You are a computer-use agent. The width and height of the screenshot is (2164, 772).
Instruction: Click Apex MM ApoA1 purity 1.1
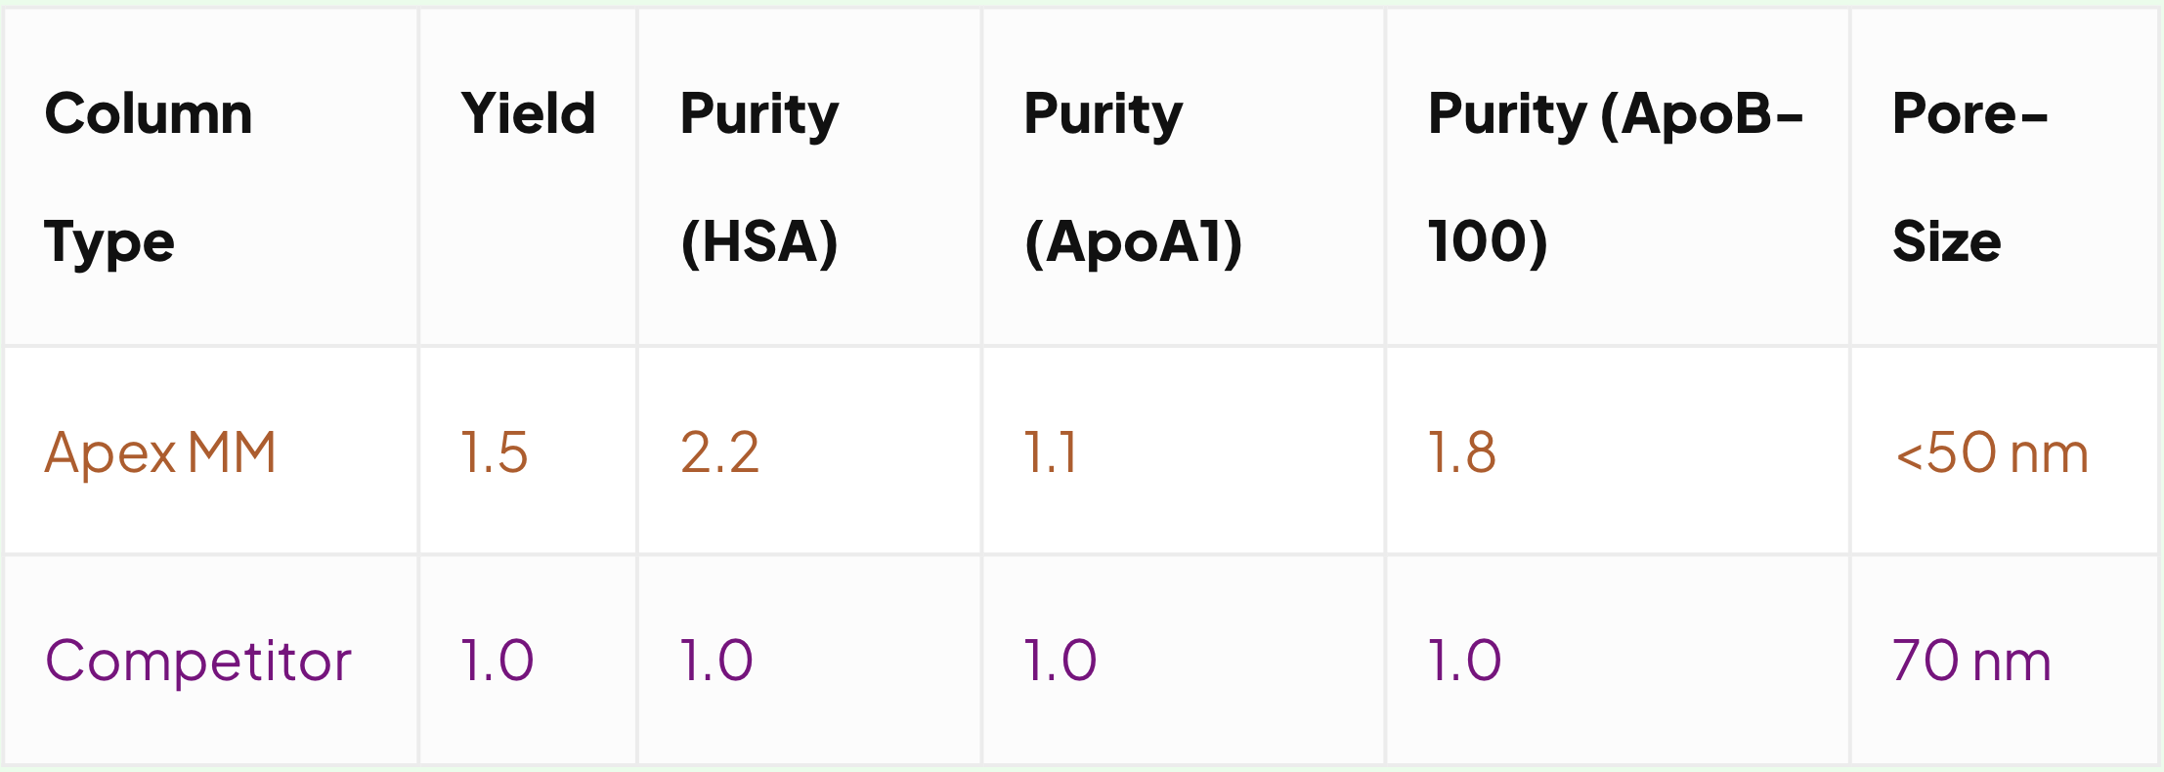click(1051, 452)
